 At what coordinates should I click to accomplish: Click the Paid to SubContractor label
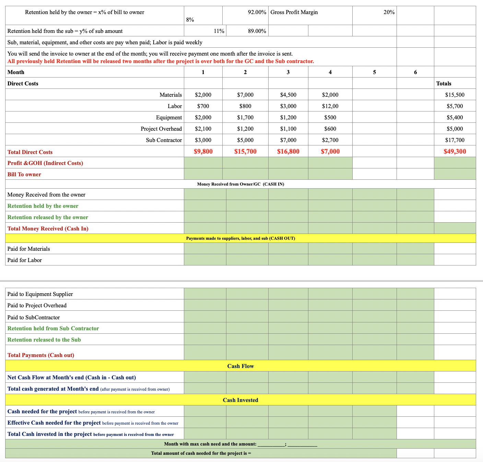click(34, 317)
